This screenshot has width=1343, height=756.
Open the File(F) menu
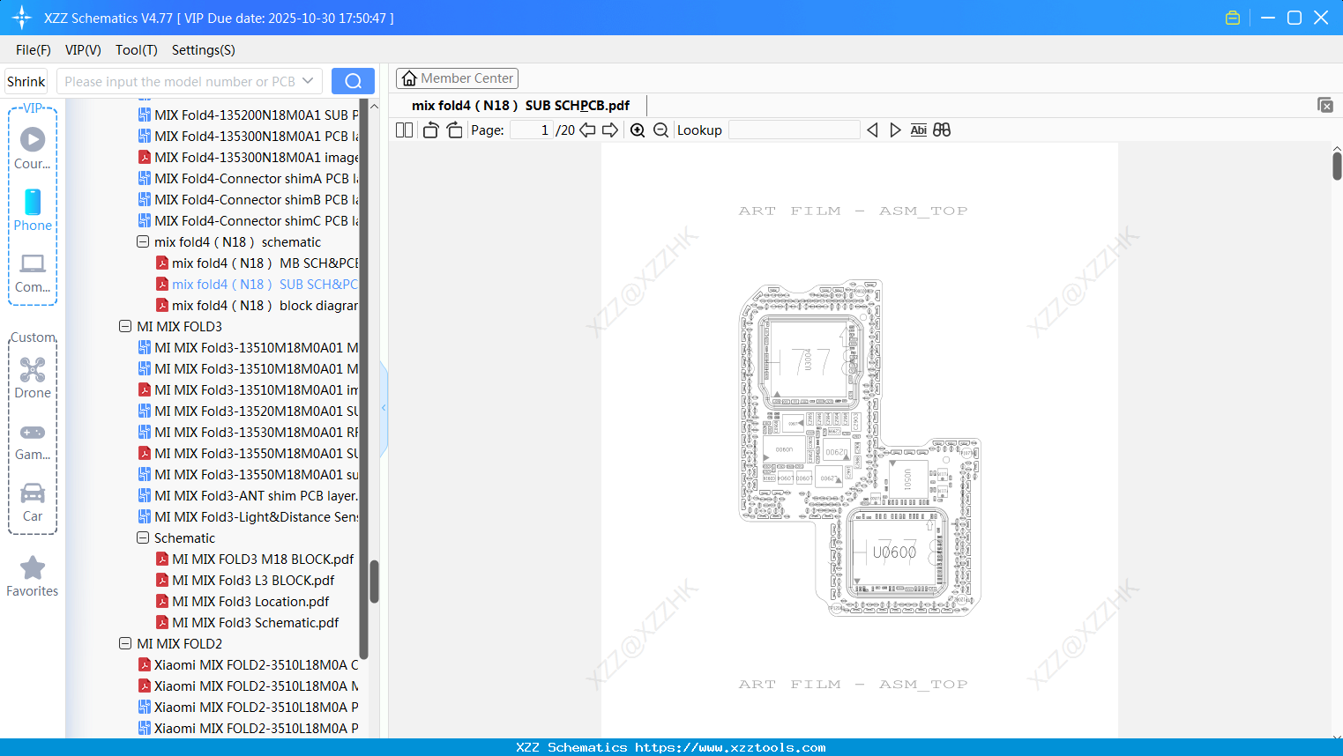pos(34,50)
